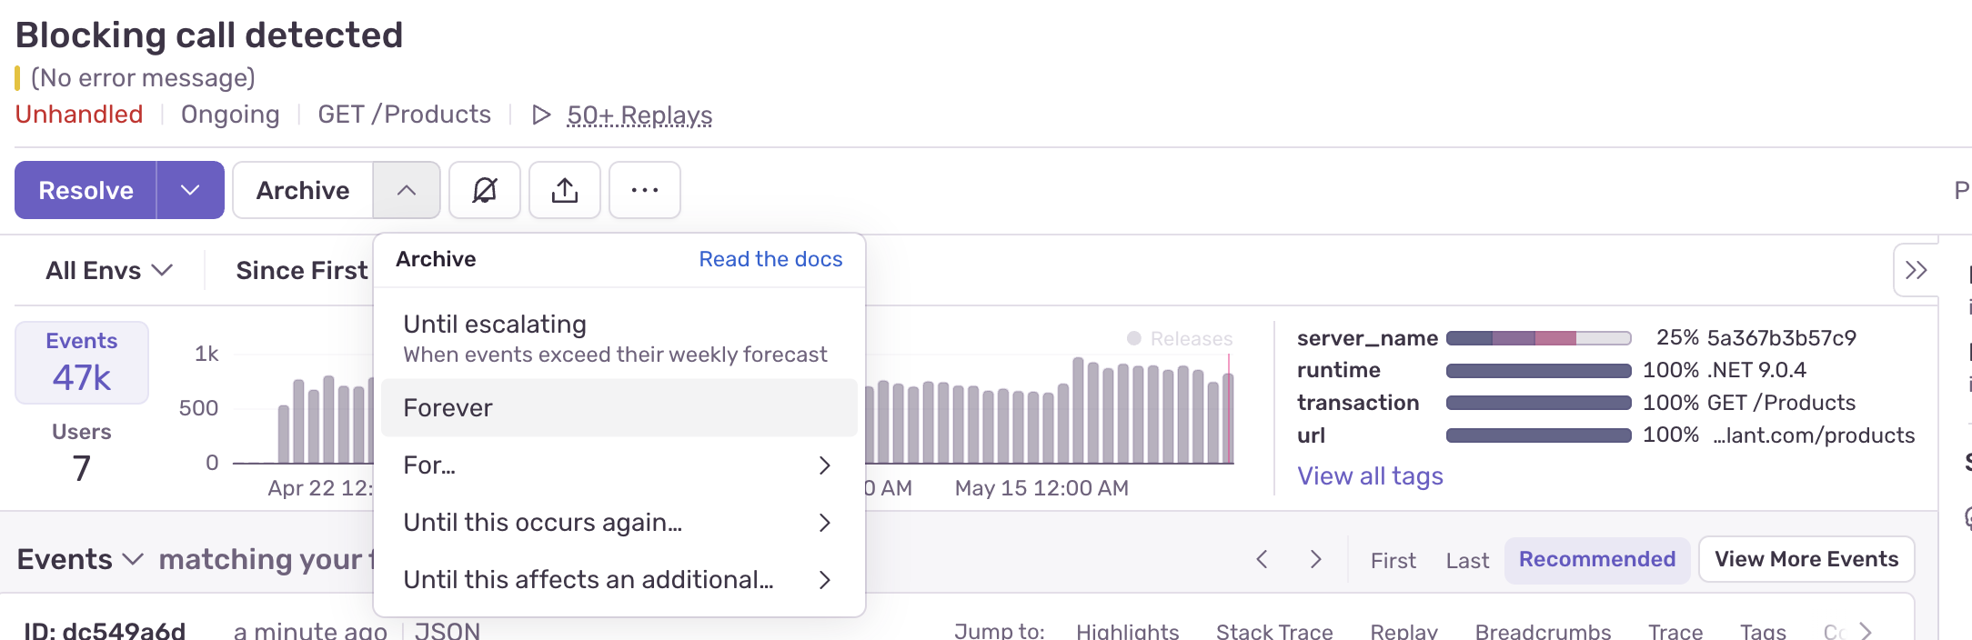Go to next event arrow
The width and height of the screenshot is (1972, 640).
click(1315, 559)
